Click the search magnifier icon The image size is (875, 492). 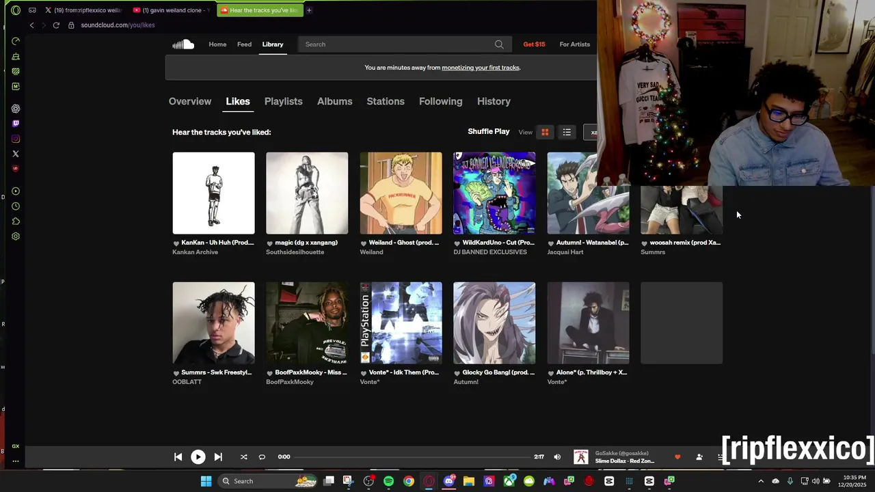(499, 44)
